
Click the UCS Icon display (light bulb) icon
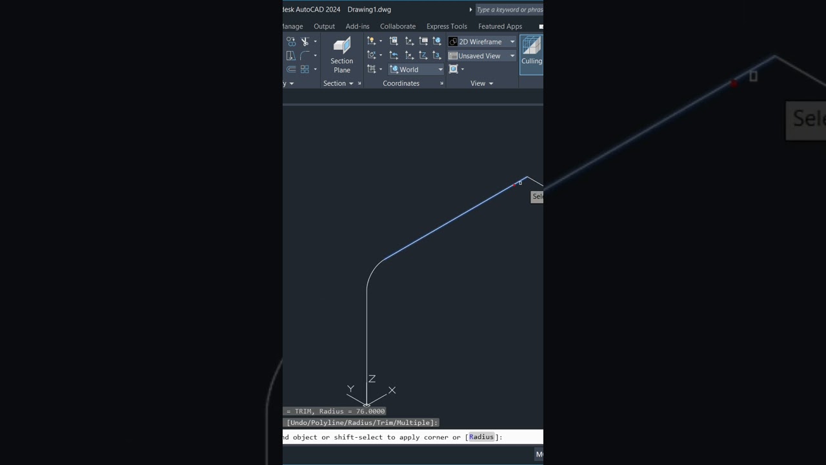[x=372, y=41]
